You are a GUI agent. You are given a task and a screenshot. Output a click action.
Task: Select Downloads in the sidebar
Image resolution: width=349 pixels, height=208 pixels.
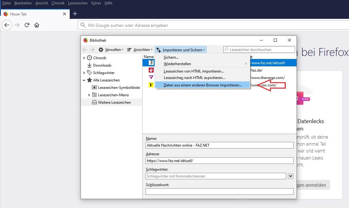pyautogui.click(x=102, y=65)
